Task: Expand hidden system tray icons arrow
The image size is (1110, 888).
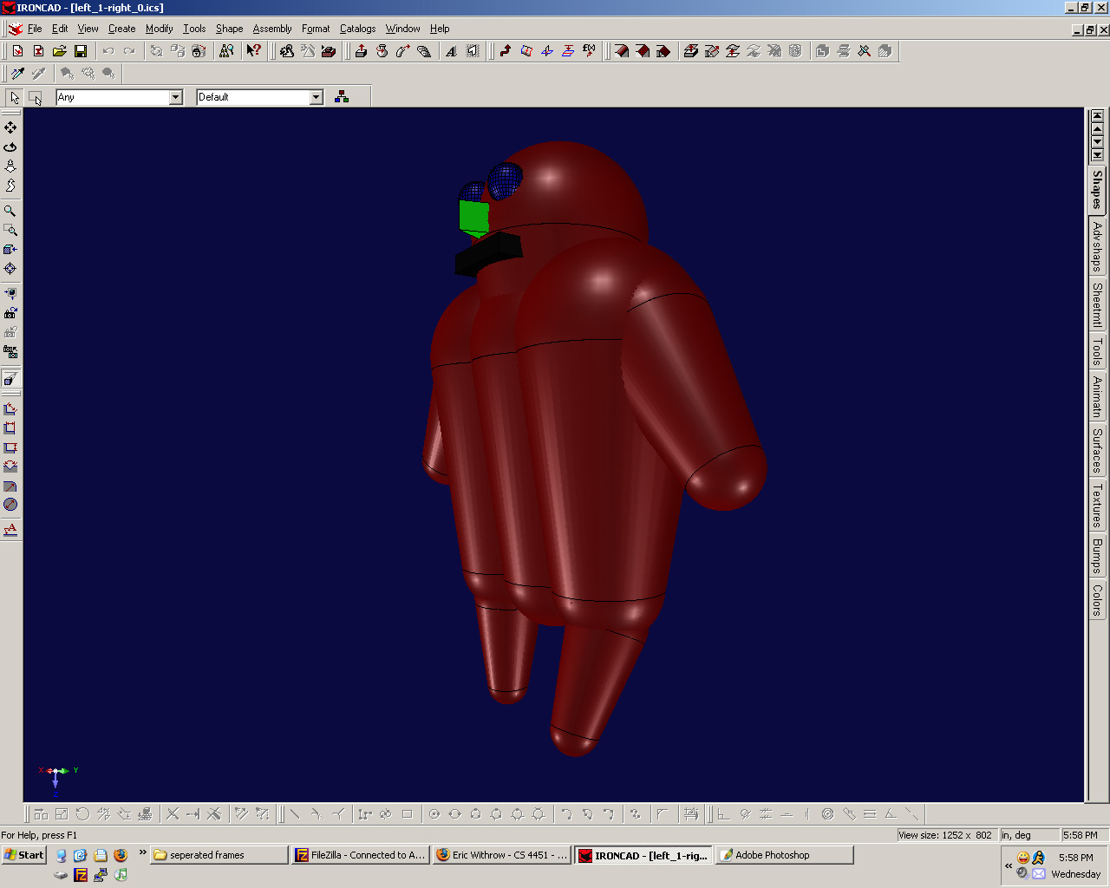Action: pos(1009,865)
